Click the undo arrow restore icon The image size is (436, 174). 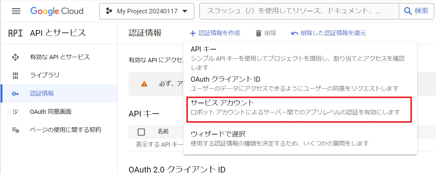tap(294, 33)
